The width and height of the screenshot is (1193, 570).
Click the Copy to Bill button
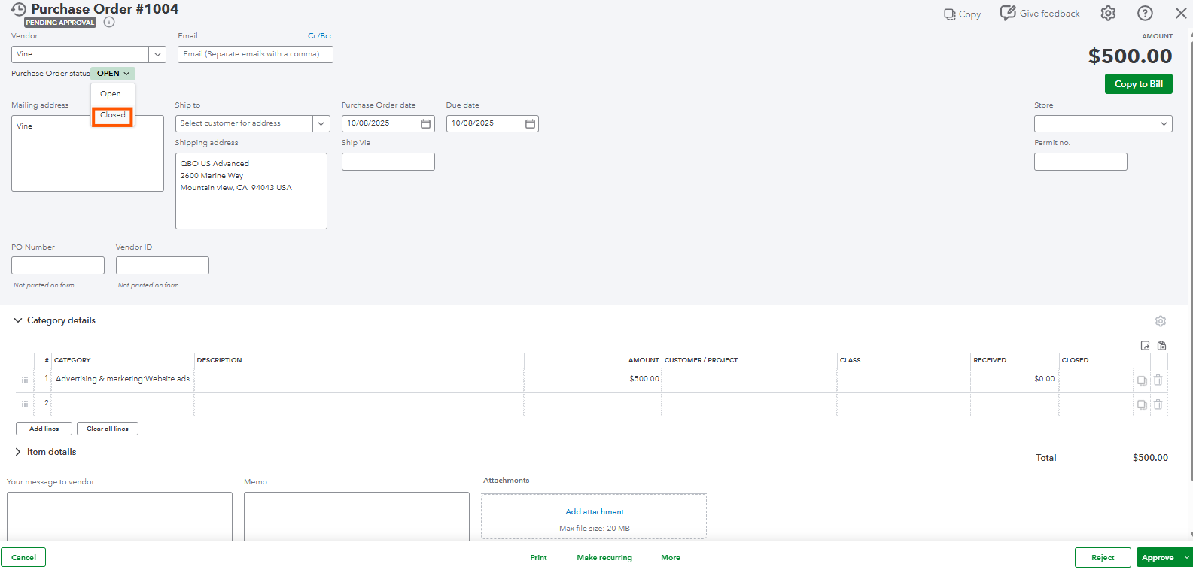point(1138,84)
